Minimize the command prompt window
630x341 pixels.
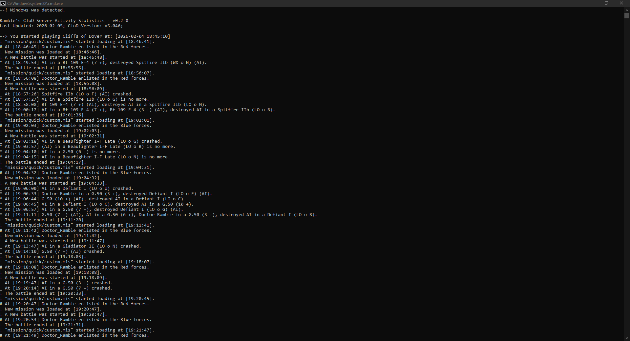click(x=592, y=3)
